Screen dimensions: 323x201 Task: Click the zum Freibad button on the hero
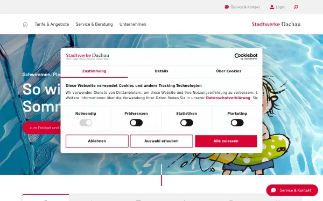(x=41, y=128)
